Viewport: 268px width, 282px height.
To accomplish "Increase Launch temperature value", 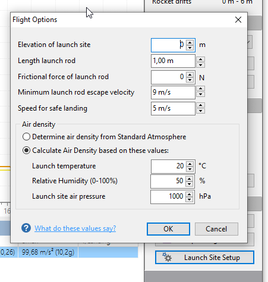I will (x=190, y=164).
